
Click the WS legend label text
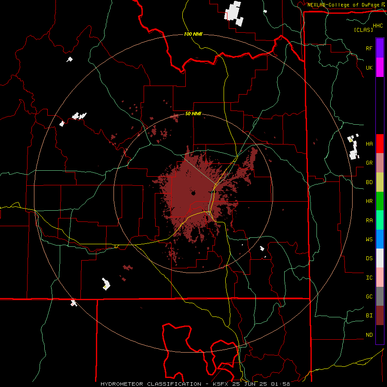click(x=369, y=240)
